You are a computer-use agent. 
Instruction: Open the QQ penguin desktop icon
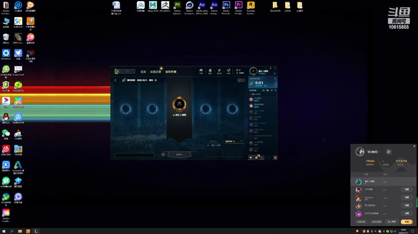tap(6, 118)
